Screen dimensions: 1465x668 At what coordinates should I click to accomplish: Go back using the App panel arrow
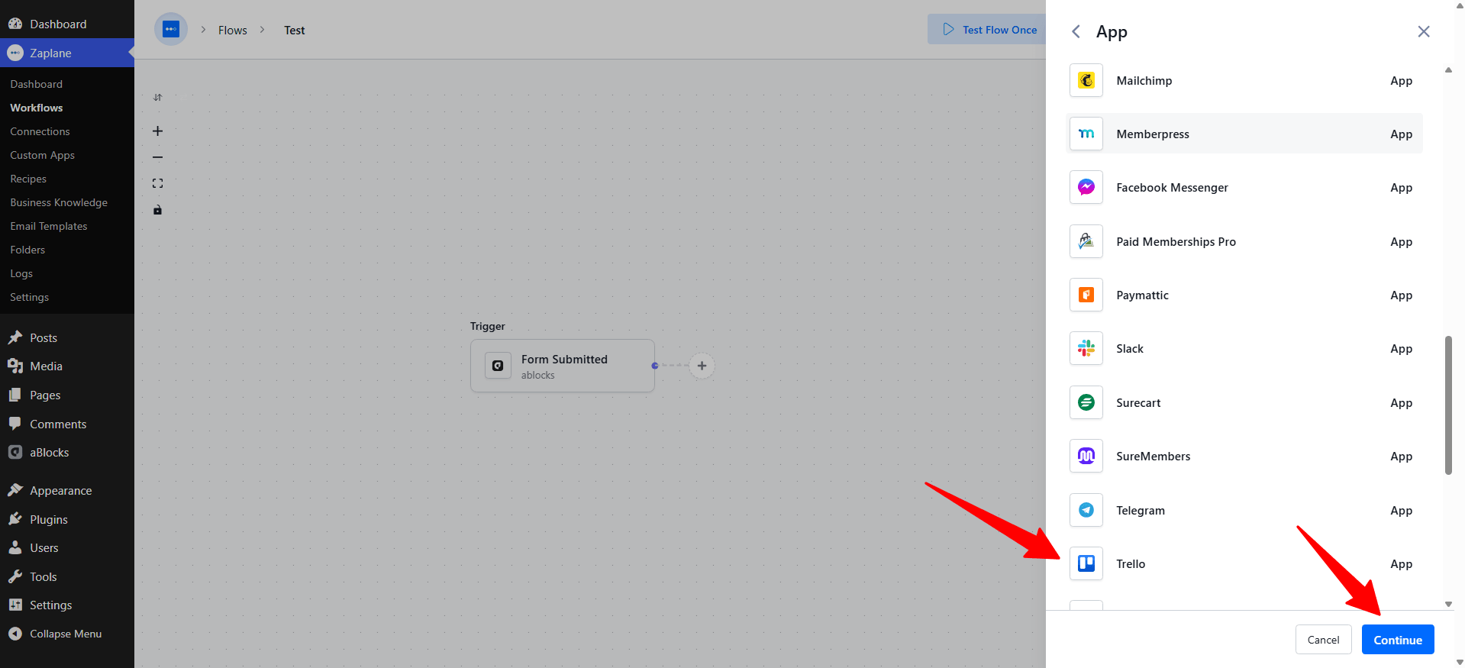point(1076,31)
